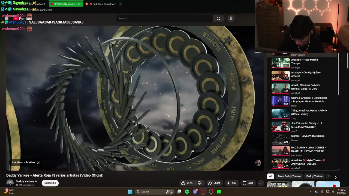Open the YouTube hamburger guide menu
The height and width of the screenshot is (196, 349).
7,19
